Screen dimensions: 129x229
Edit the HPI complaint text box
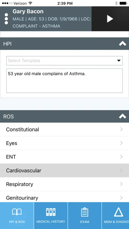pyautogui.click(x=64, y=81)
